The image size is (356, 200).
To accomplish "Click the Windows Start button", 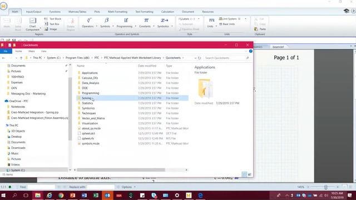I will coord(3,195).
